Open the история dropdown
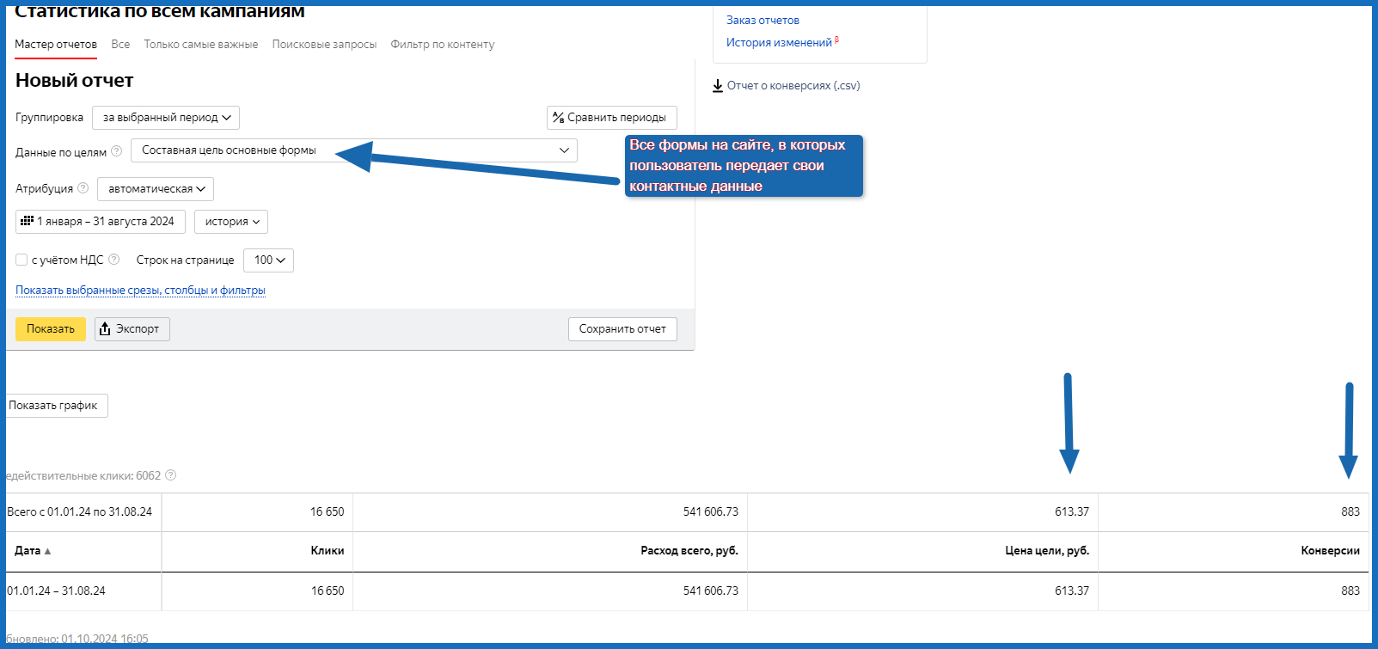The width and height of the screenshot is (1378, 649). click(231, 222)
